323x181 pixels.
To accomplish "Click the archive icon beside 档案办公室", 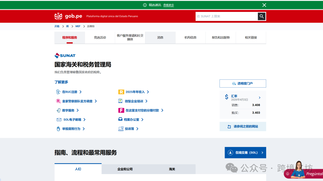I will 121,119.
